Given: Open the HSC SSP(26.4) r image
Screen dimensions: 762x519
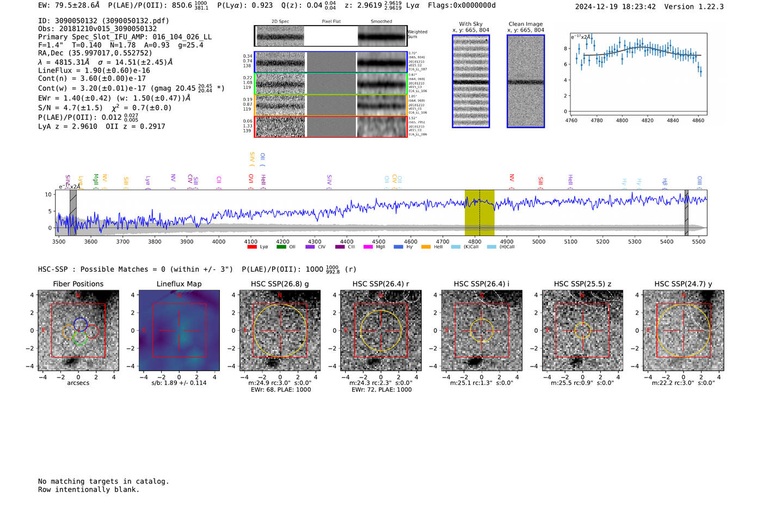Looking at the screenshot, I should [381, 331].
